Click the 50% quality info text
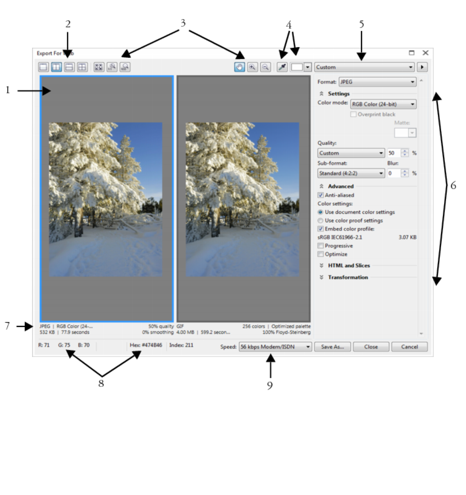466x495 pixels. coord(161,326)
